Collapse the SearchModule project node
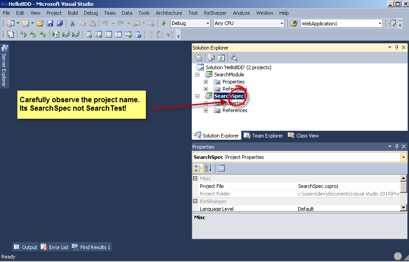Viewport: 409px width, 262px height. click(x=198, y=75)
